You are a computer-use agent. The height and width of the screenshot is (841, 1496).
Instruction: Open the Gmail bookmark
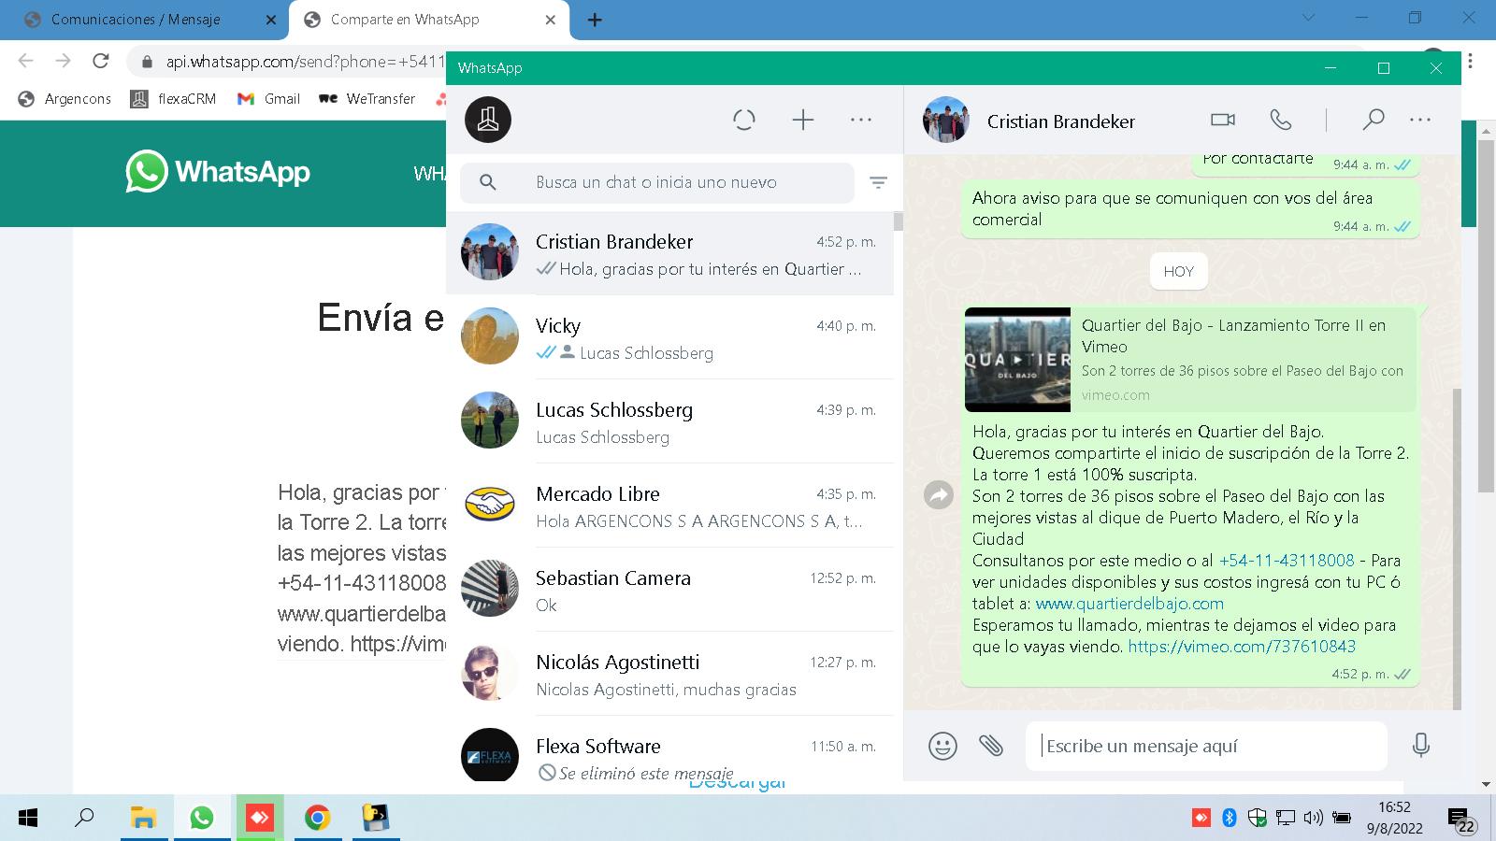coord(268,98)
